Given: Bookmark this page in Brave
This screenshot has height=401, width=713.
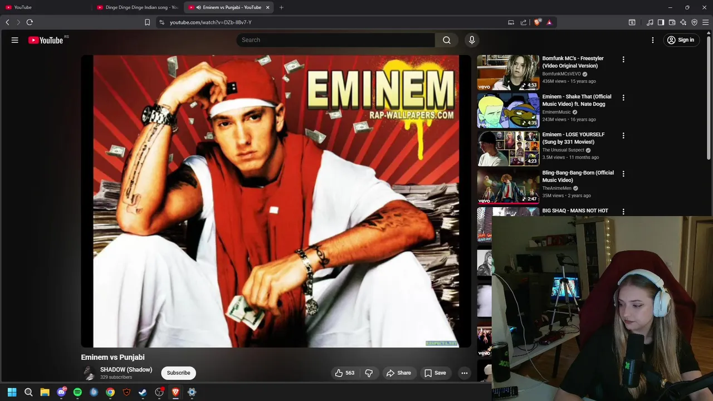Looking at the screenshot, I should [x=147, y=22].
